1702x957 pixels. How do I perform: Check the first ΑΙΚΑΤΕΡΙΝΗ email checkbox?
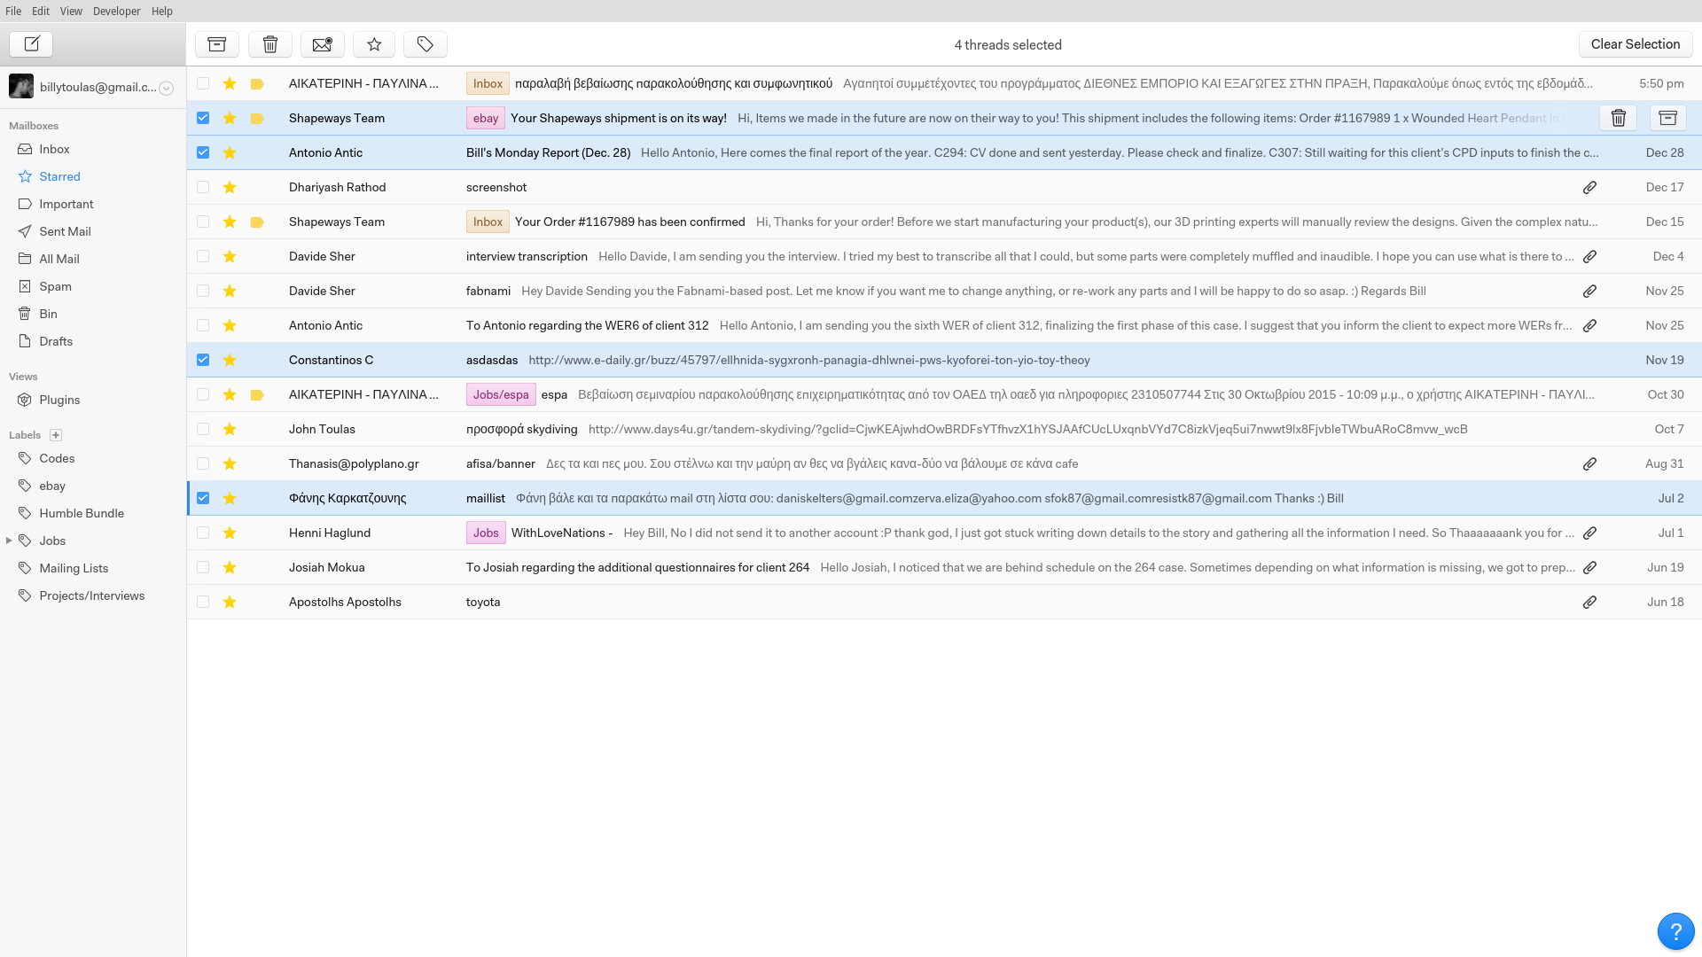click(x=203, y=83)
